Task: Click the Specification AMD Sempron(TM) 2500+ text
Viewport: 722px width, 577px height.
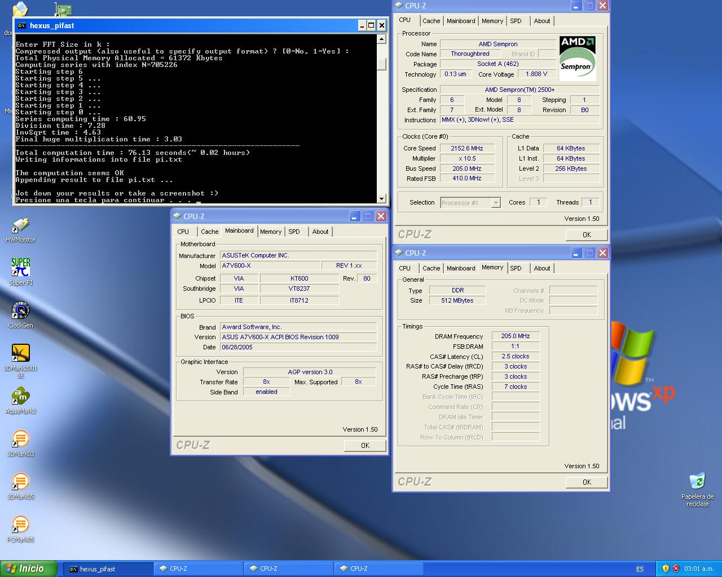Action: click(x=520, y=90)
